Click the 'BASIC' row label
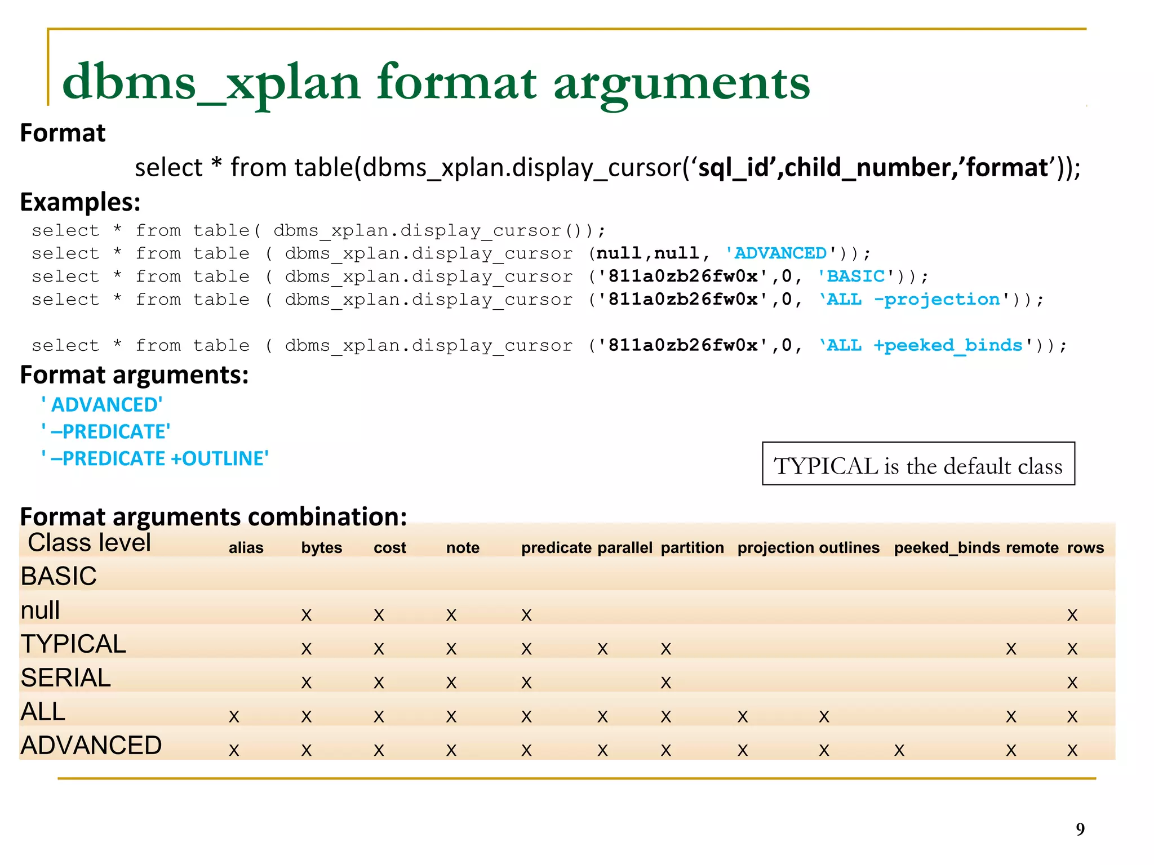The height and width of the screenshot is (865, 1154). pos(59,577)
